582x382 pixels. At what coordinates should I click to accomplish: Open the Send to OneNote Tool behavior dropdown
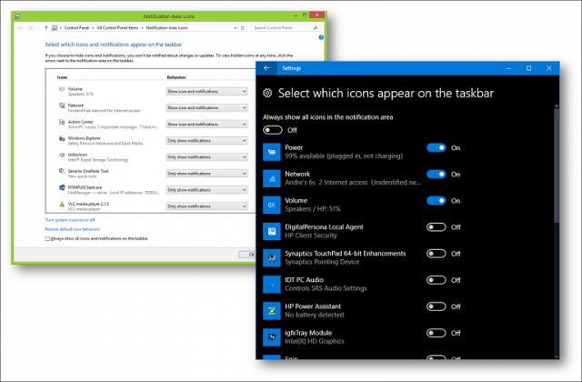tap(206, 174)
